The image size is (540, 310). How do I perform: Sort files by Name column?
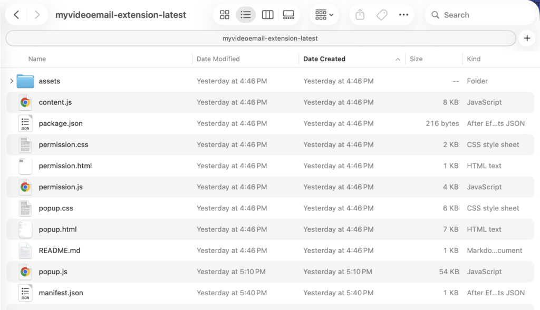point(37,59)
